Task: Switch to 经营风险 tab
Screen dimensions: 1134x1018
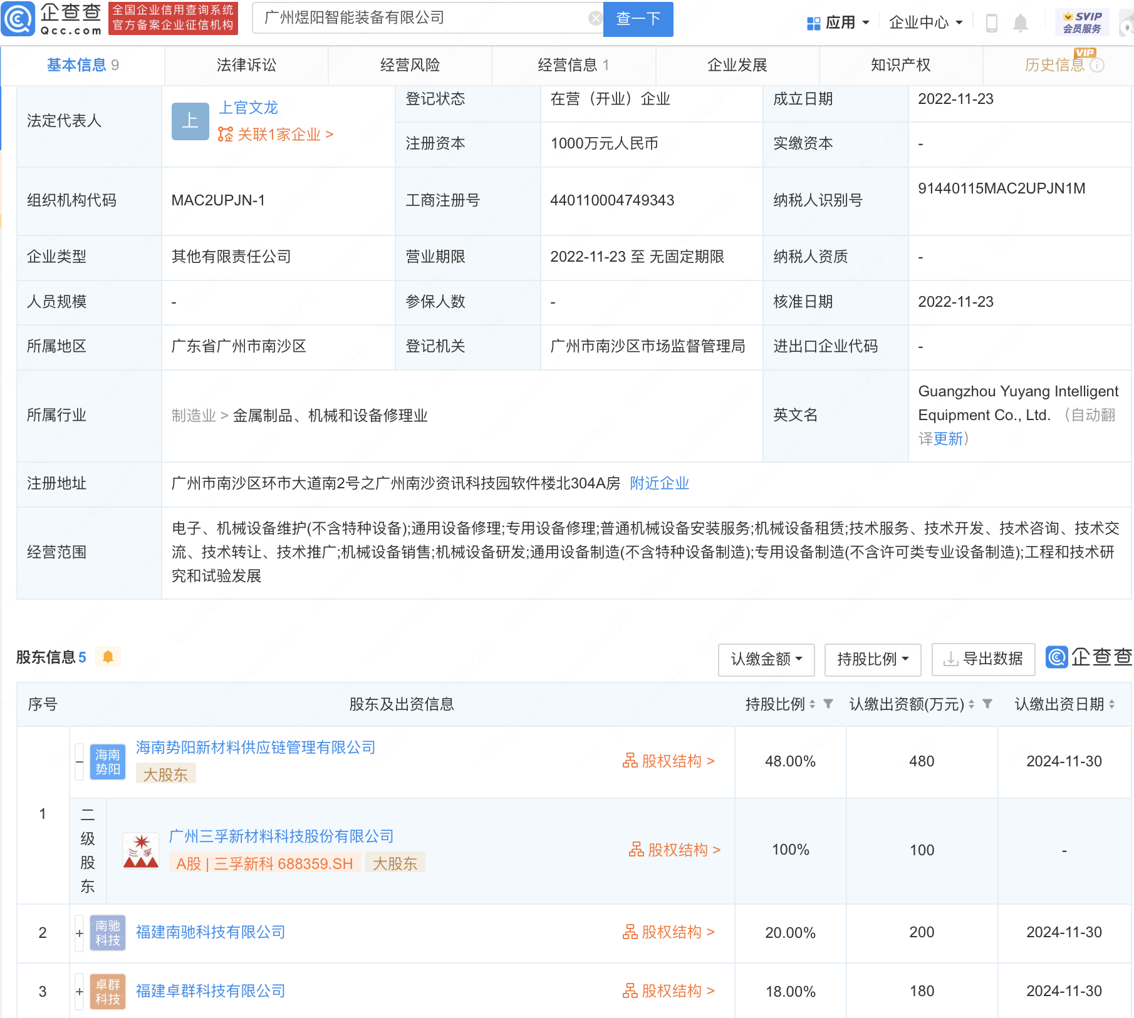Action: click(410, 65)
